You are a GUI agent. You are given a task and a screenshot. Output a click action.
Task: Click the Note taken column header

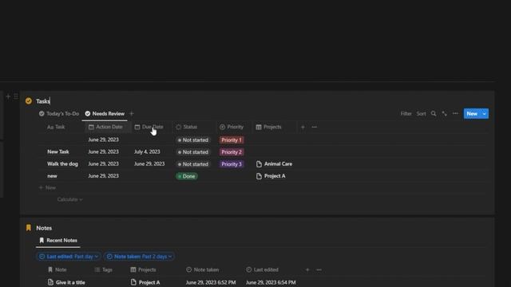202,269
